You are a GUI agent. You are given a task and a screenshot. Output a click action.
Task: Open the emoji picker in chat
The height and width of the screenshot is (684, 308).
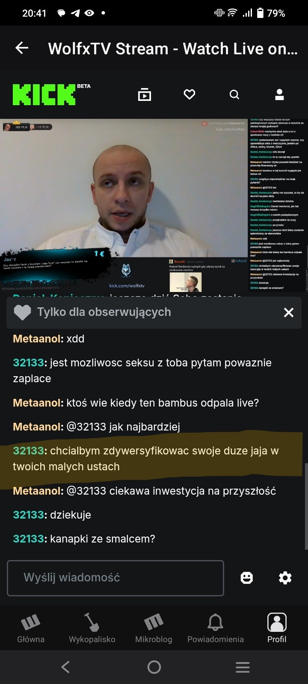[x=247, y=578]
